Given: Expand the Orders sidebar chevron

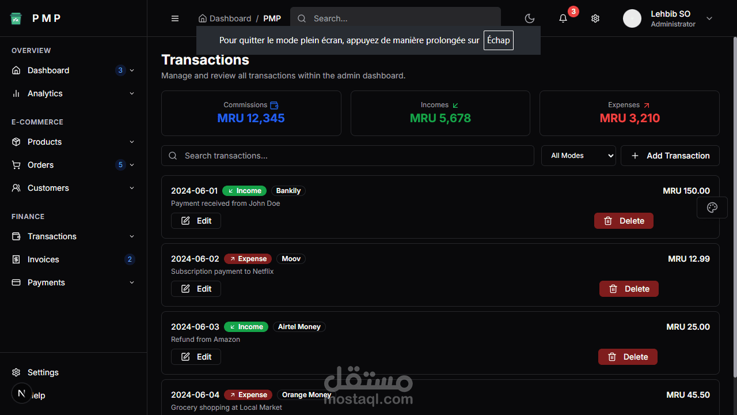Looking at the screenshot, I should pyautogui.click(x=132, y=165).
